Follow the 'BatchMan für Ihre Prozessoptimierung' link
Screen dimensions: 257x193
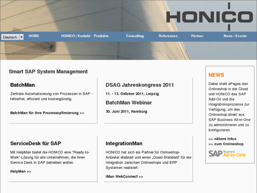coord(47,113)
